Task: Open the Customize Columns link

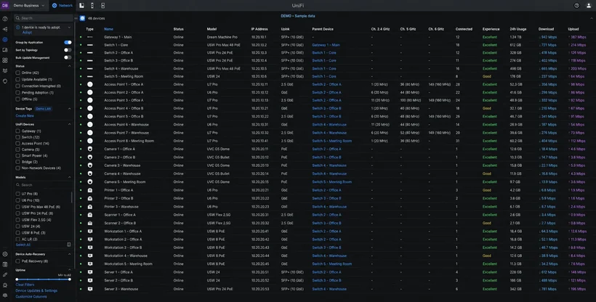Action: tap(31, 297)
